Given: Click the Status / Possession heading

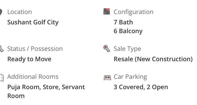Looking at the screenshot, I should 35,49.
